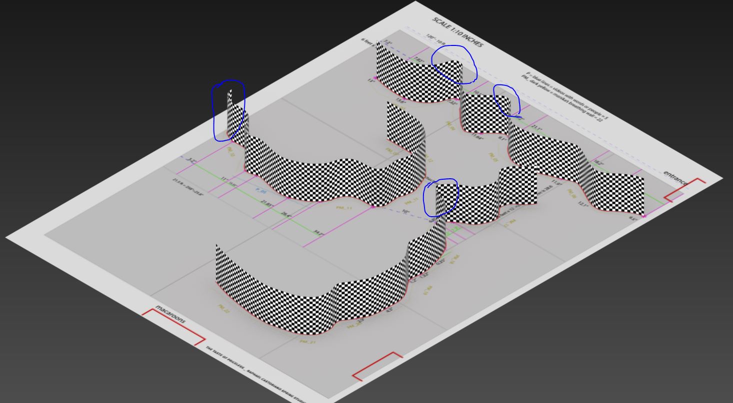Click the '34.2"' dimension label
This screenshot has height=403, width=733.
tap(318, 232)
